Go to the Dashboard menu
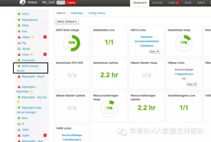Screen dimensions: 211x142 139,3
